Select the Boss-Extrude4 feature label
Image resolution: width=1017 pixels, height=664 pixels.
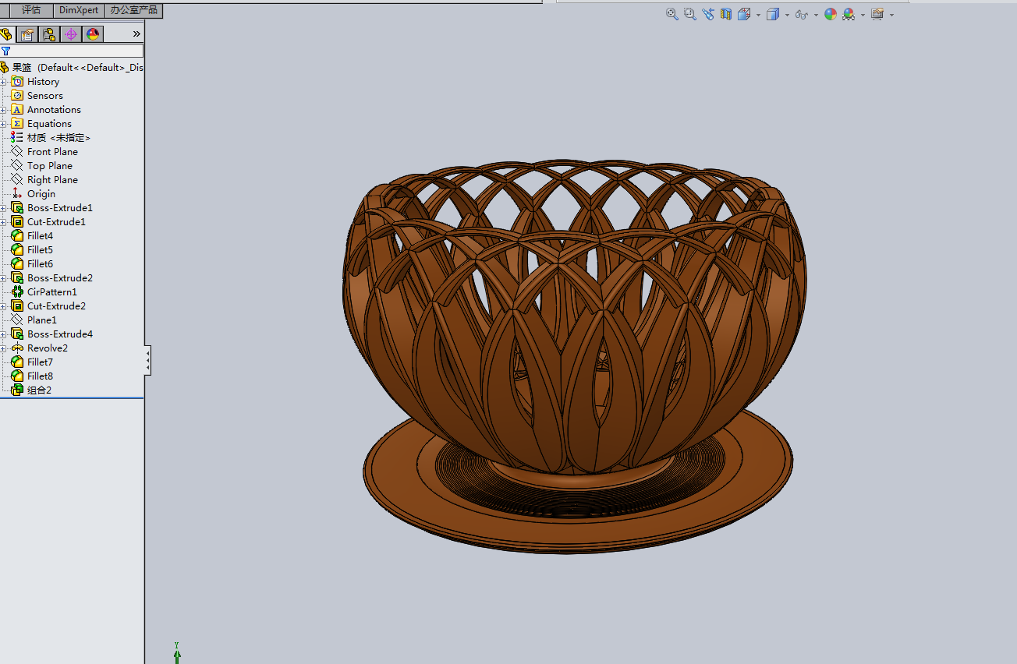(x=60, y=334)
